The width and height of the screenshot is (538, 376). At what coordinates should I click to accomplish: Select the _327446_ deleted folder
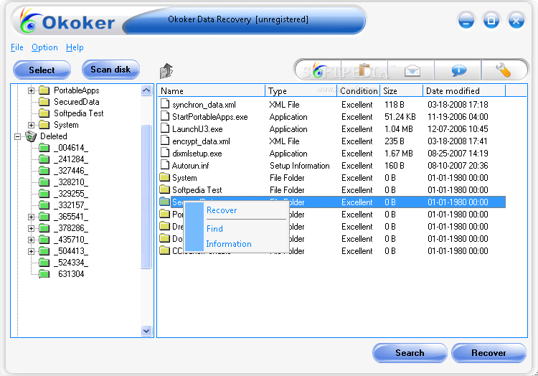[x=71, y=171]
